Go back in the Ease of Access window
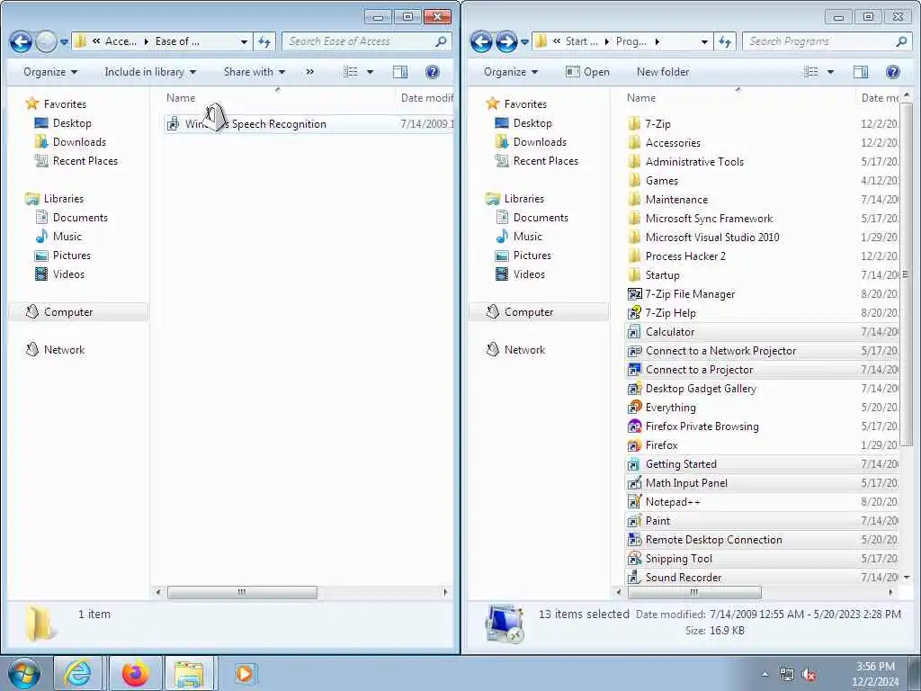921x691 pixels. click(x=21, y=41)
